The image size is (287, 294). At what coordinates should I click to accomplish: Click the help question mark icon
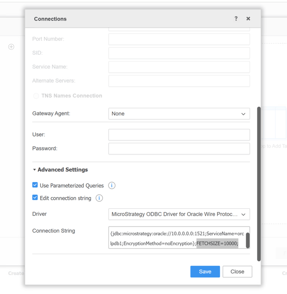pyautogui.click(x=236, y=19)
